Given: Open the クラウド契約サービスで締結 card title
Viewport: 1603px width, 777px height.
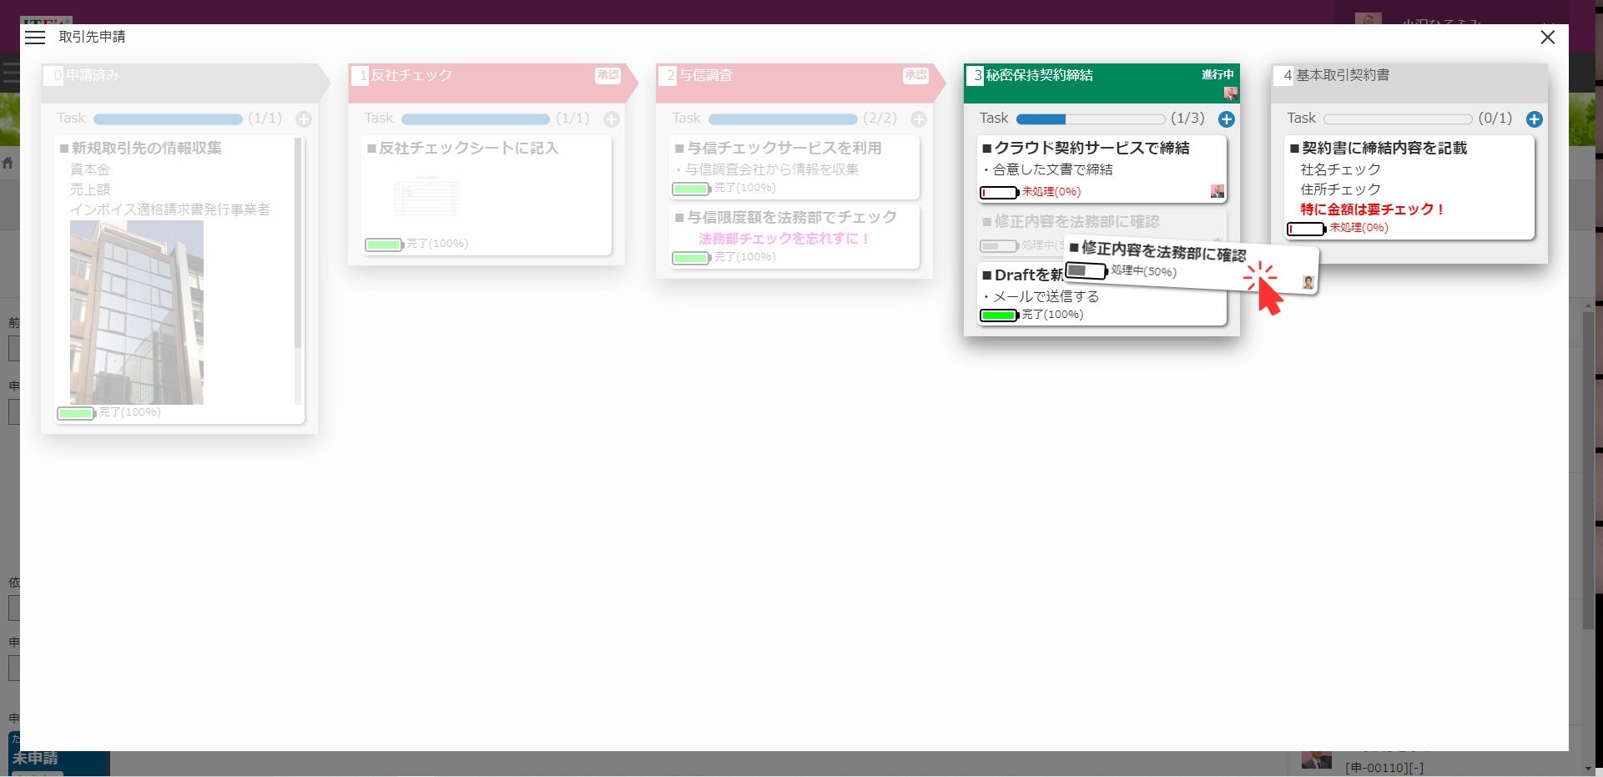Looking at the screenshot, I should pos(1086,149).
